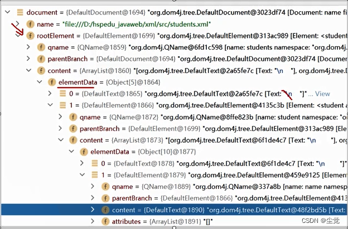Screen dimensions: 348x229
Task: Collapse elementData Object[5]@1864 node
Action: click(x=40, y=82)
